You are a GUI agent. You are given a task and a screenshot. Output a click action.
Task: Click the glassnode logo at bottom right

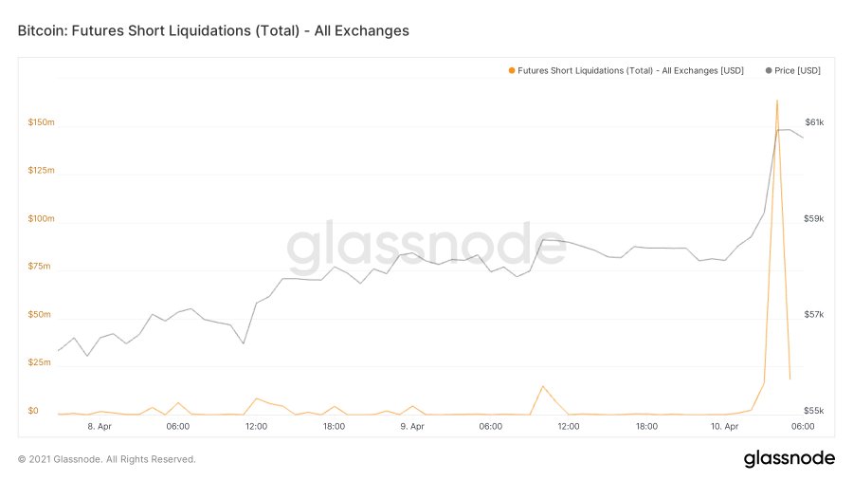click(789, 458)
